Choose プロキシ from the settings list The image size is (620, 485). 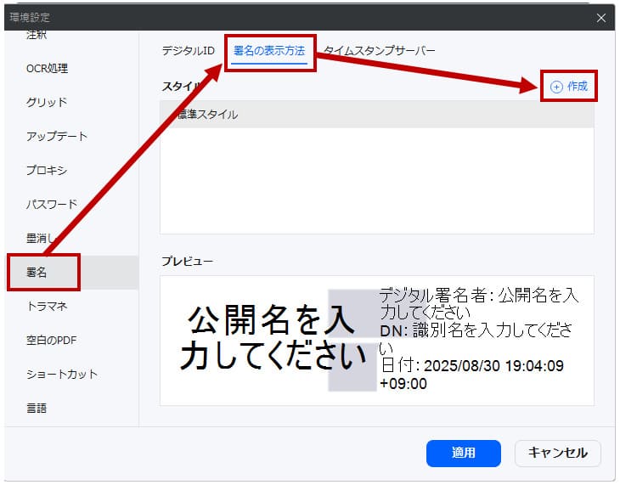(x=47, y=170)
